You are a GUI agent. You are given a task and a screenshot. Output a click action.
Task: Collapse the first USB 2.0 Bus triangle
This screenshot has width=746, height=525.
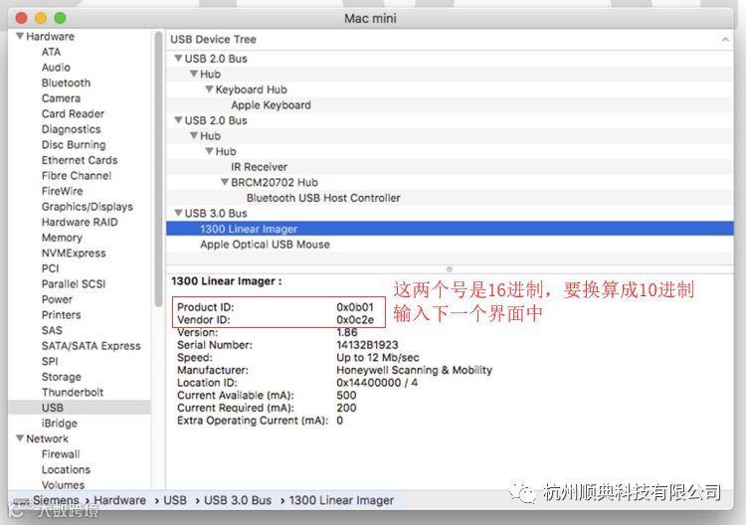pyautogui.click(x=178, y=59)
